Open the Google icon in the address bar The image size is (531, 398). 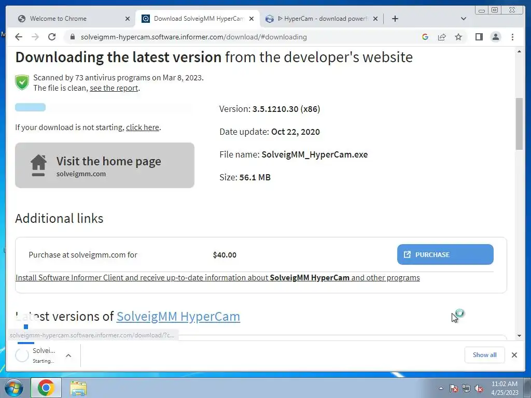point(425,37)
